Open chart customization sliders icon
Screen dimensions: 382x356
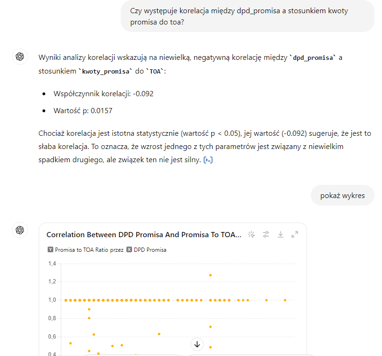(x=266, y=234)
